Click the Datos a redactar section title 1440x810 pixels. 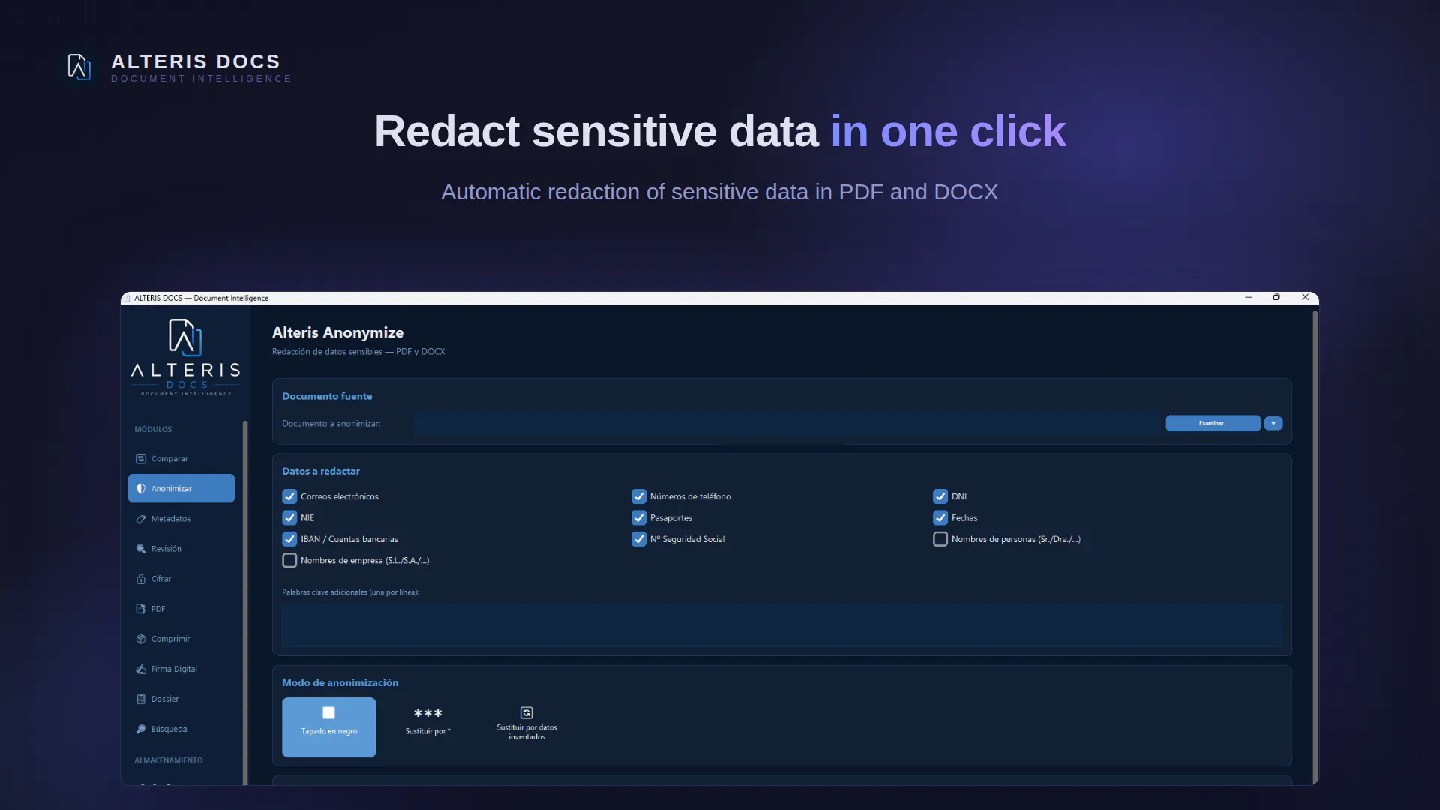pyautogui.click(x=321, y=472)
